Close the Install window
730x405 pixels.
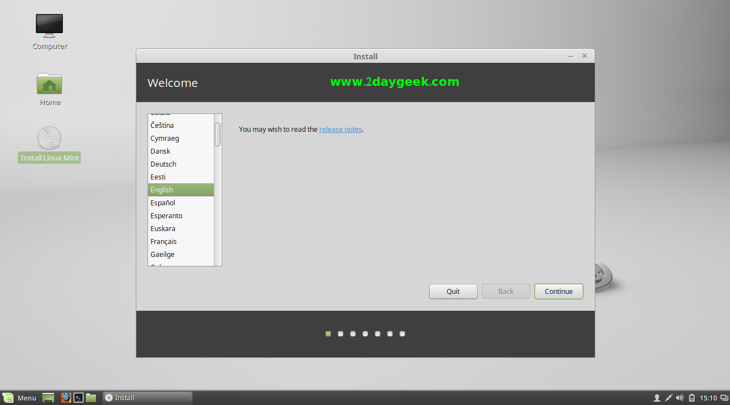click(x=585, y=56)
